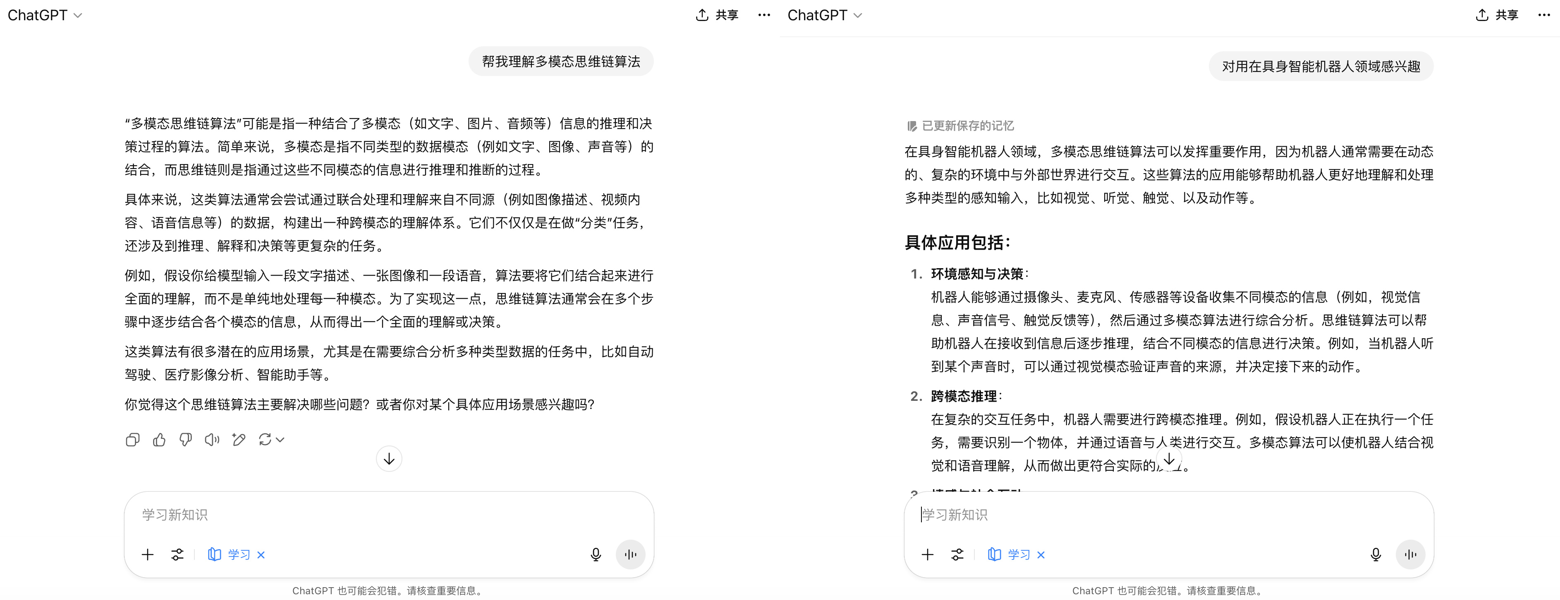Open the left conversation options menu
Screen dimensions: 1560x600
pyautogui.click(x=763, y=15)
